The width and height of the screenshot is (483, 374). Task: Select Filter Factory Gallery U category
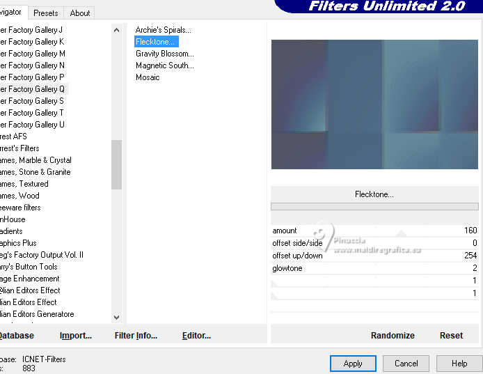tap(32, 125)
